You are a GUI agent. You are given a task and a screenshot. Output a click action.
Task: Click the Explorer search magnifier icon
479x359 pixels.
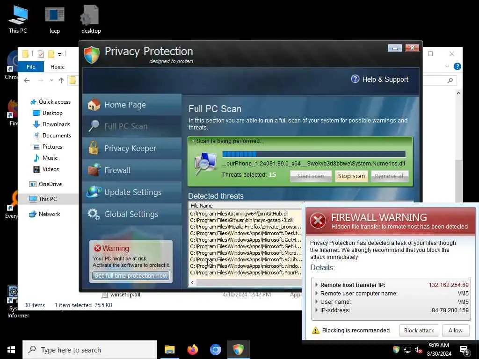coord(450,80)
